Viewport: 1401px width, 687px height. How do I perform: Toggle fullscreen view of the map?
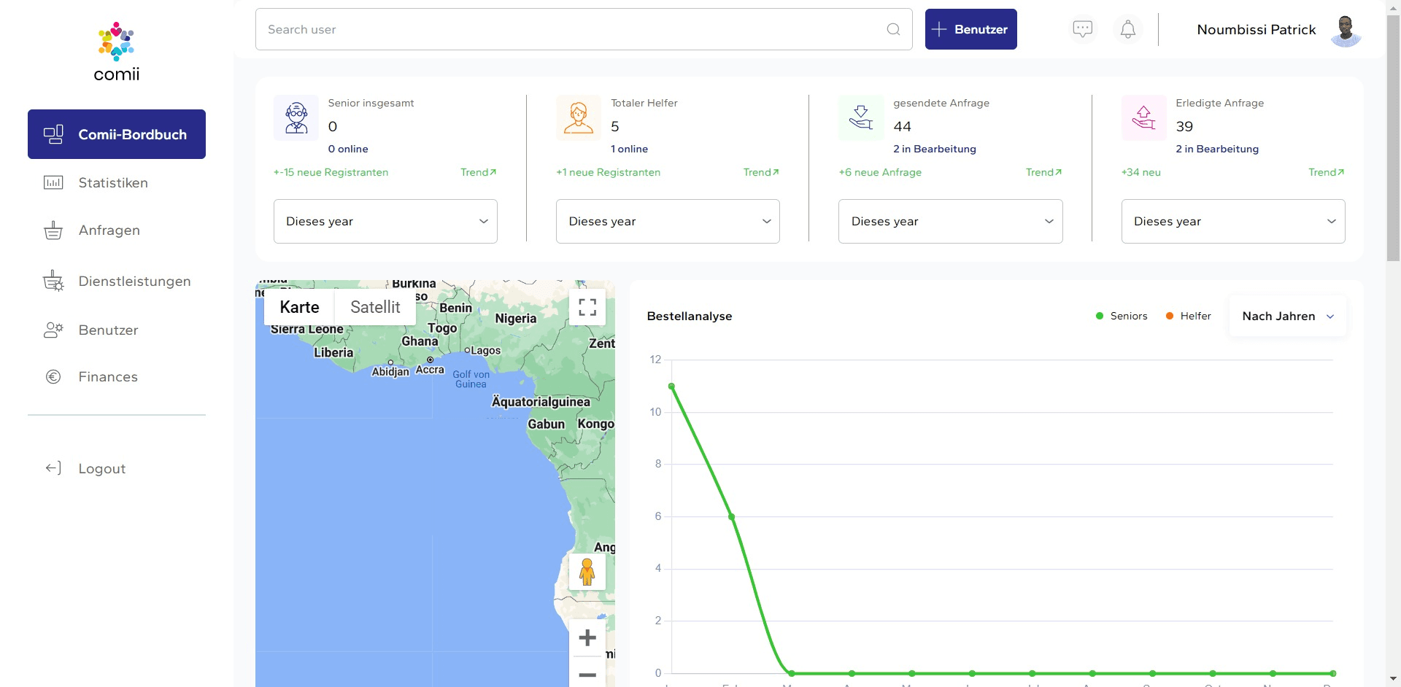point(587,307)
